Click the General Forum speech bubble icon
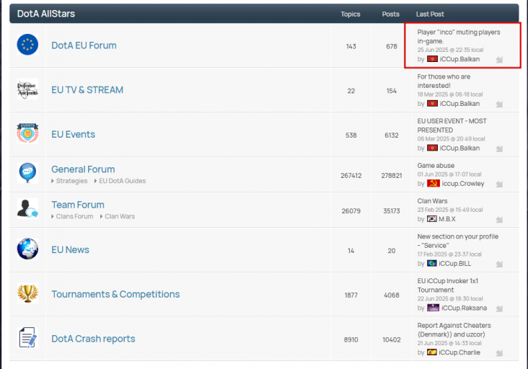This screenshot has height=369, width=528. click(x=27, y=173)
